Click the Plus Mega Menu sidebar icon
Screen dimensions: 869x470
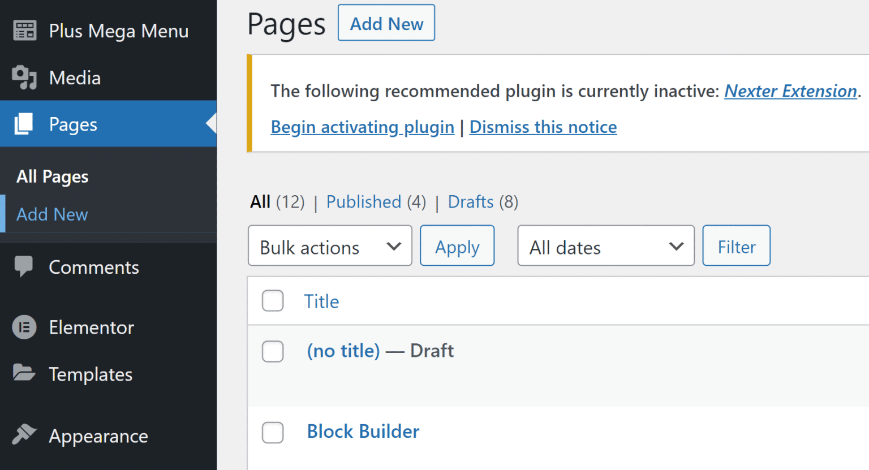[x=24, y=31]
